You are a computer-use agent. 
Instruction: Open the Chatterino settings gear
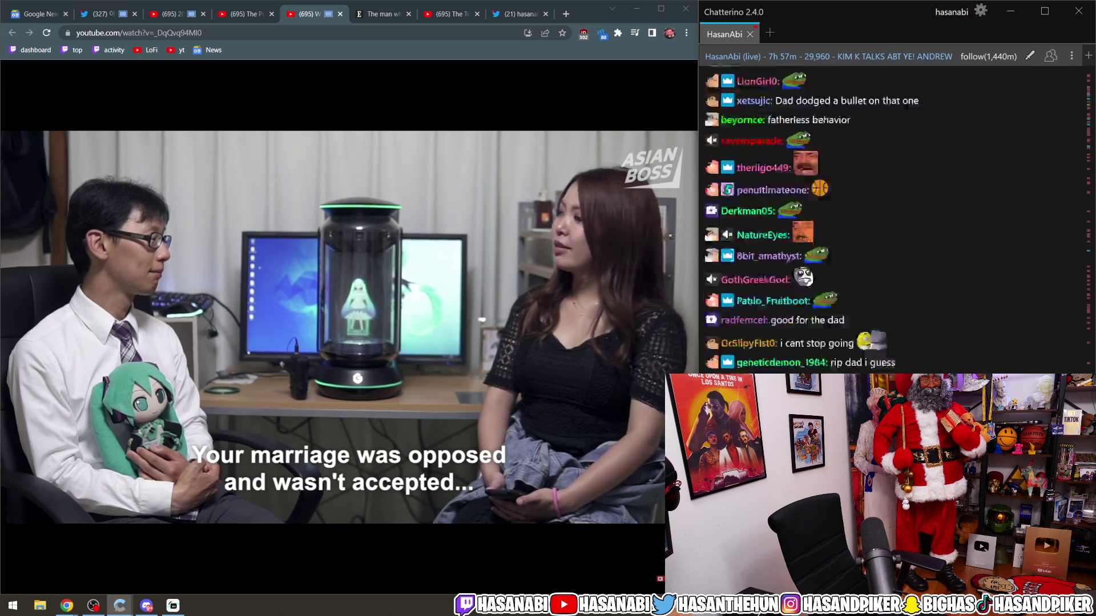980,11
